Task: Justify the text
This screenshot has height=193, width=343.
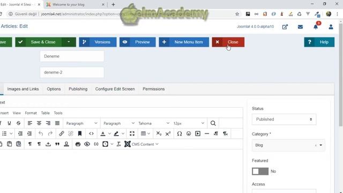Action: pyautogui.click(x=57, y=123)
